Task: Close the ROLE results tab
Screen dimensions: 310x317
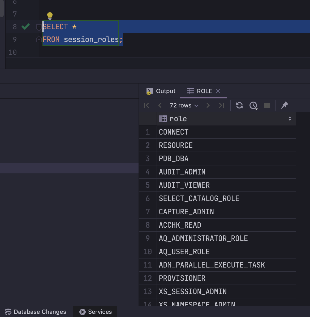Action: [218, 91]
